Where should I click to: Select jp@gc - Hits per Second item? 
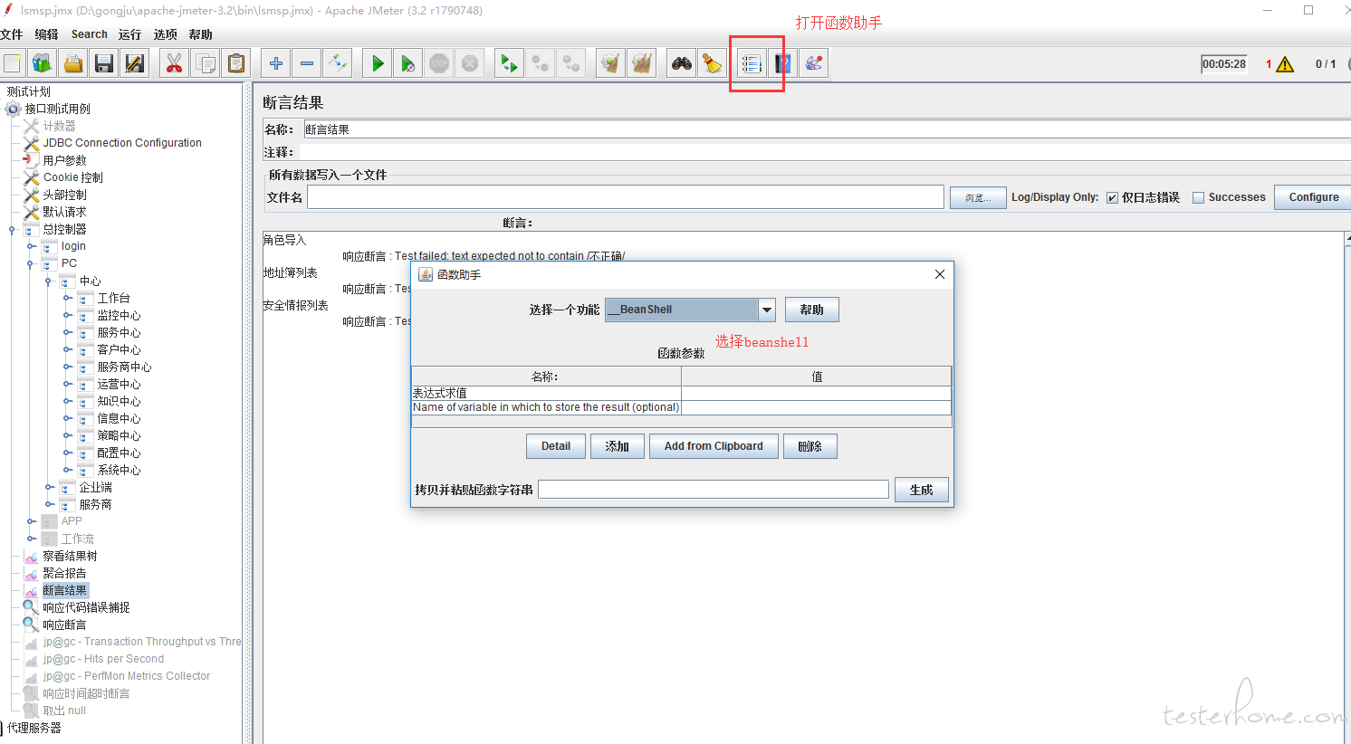[x=103, y=659]
